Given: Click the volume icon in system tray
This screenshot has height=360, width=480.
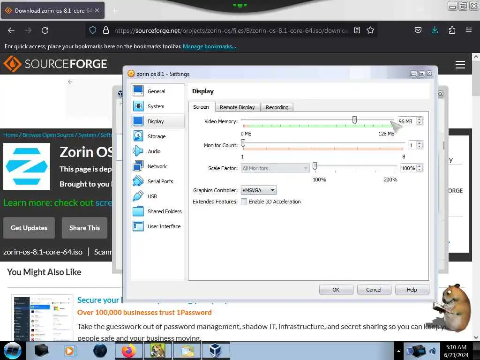Looking at the screenshot, I should [x=433, y=351].
